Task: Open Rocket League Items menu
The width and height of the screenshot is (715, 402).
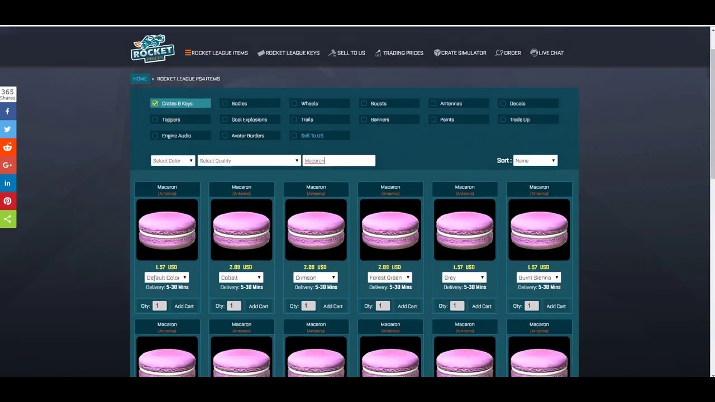Action: coord(216,53)
